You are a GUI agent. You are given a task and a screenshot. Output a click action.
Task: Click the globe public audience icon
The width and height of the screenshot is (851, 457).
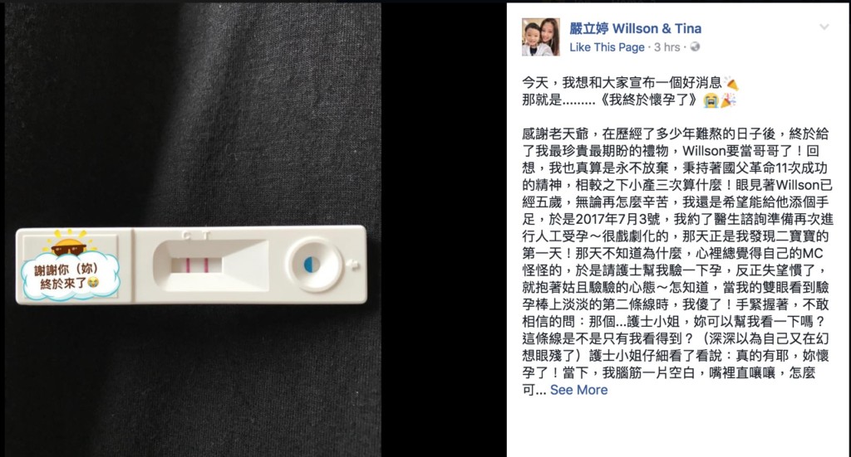pyautogui.click(x=694, y=47)
